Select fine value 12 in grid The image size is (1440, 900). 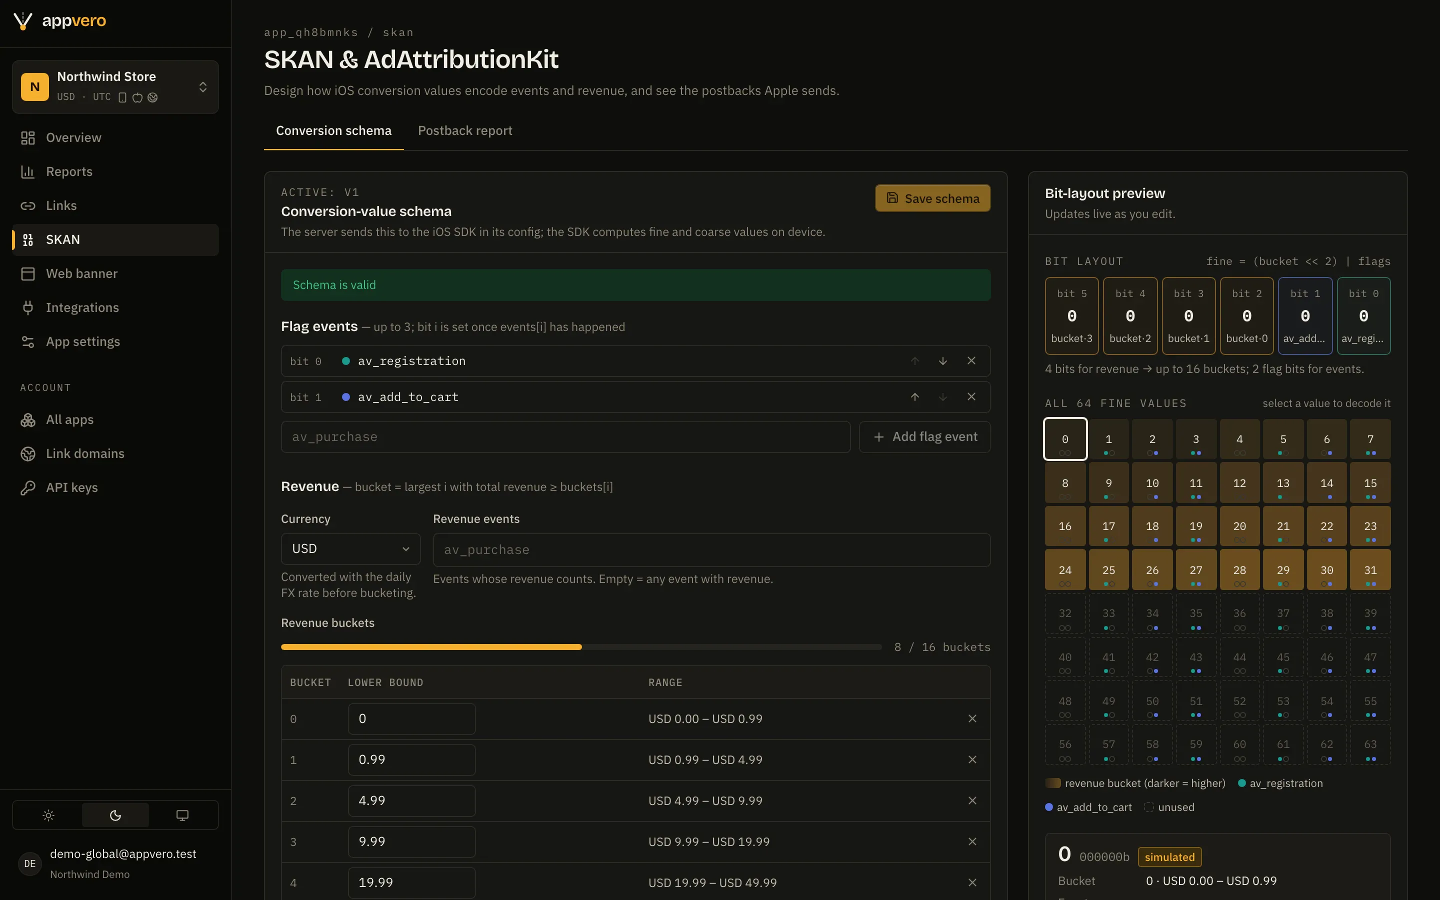point(1239,482)
